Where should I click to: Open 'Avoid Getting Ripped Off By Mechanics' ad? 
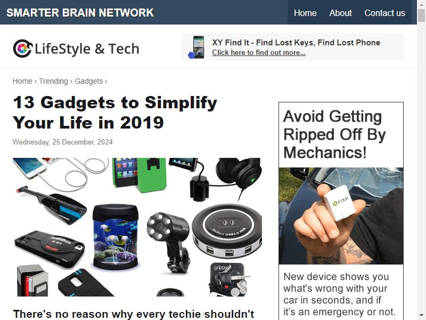click(x=334, y=134)
